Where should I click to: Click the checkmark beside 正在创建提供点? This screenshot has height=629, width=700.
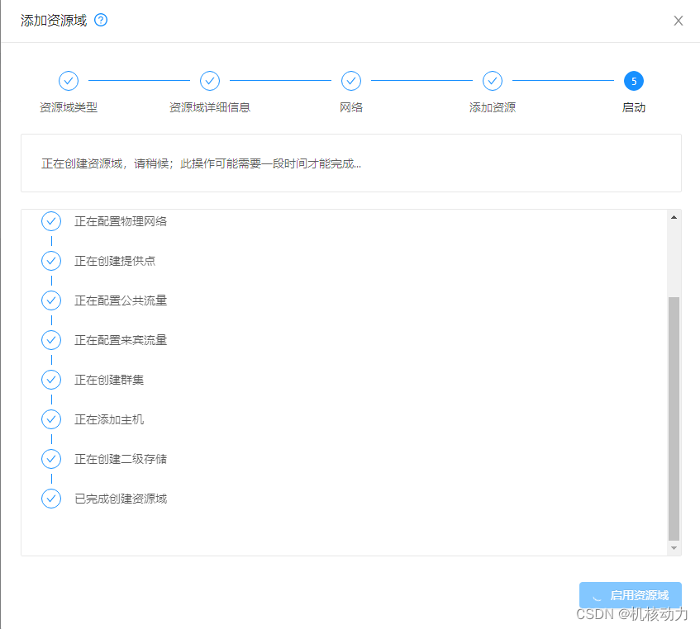(x=51, y=261)
